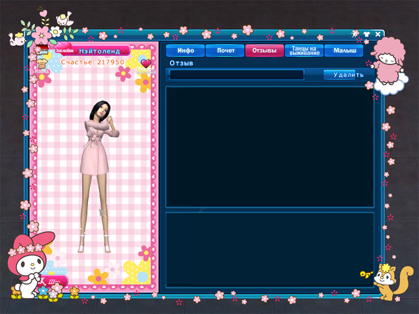This screenshot has height=314, width=419.
Task: Click the Зов любви heart badge
Action: pos(64,49)
